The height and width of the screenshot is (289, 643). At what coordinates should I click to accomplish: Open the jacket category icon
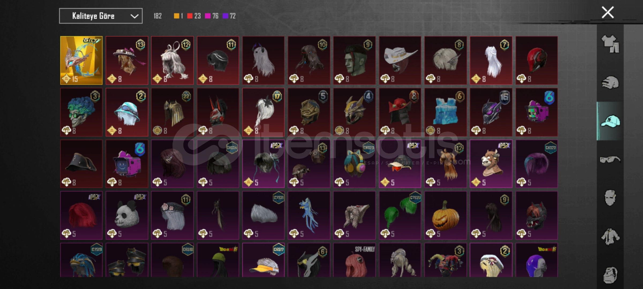(610, 236)
